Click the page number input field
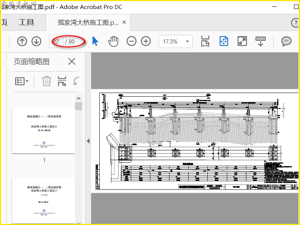 pyautogui.click(x=57, y=42)
